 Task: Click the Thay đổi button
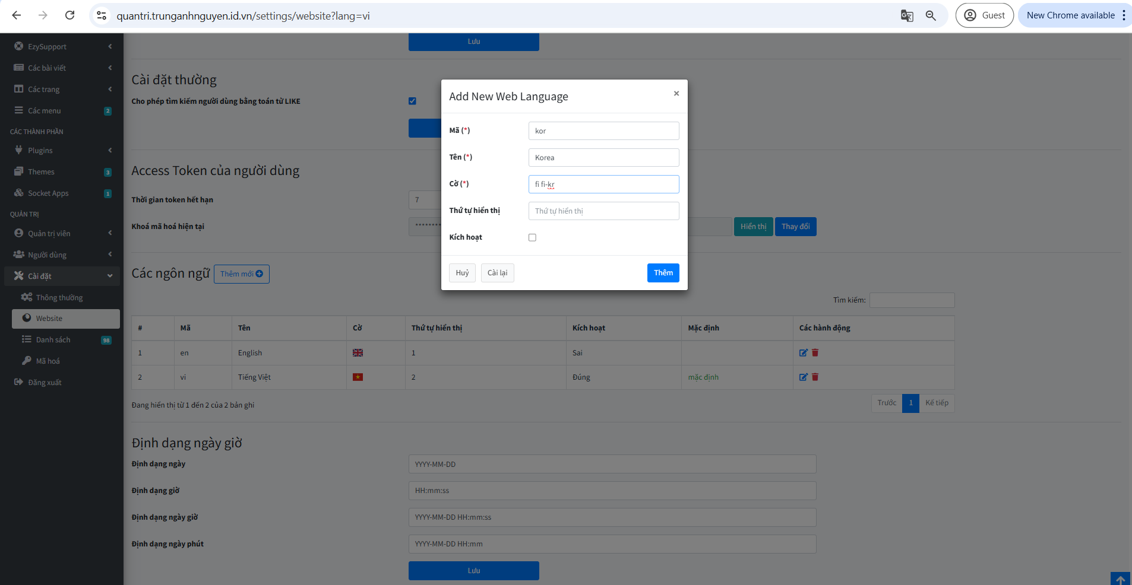click(796, 227)
